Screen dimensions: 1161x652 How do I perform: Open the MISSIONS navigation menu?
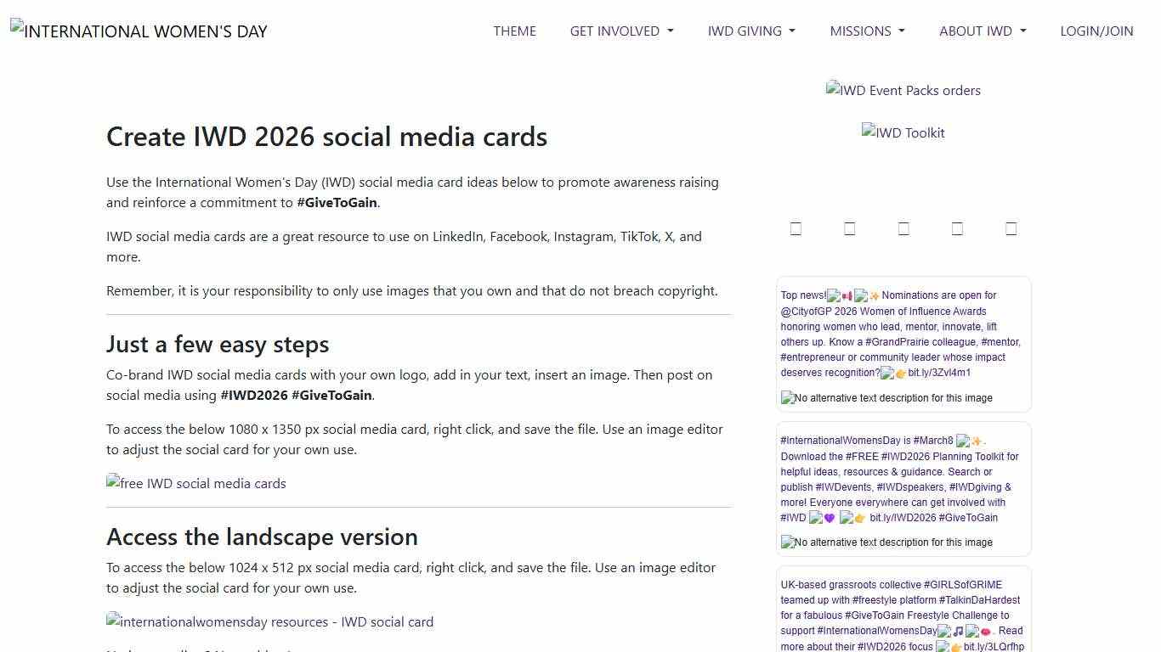tap(867, 31)
